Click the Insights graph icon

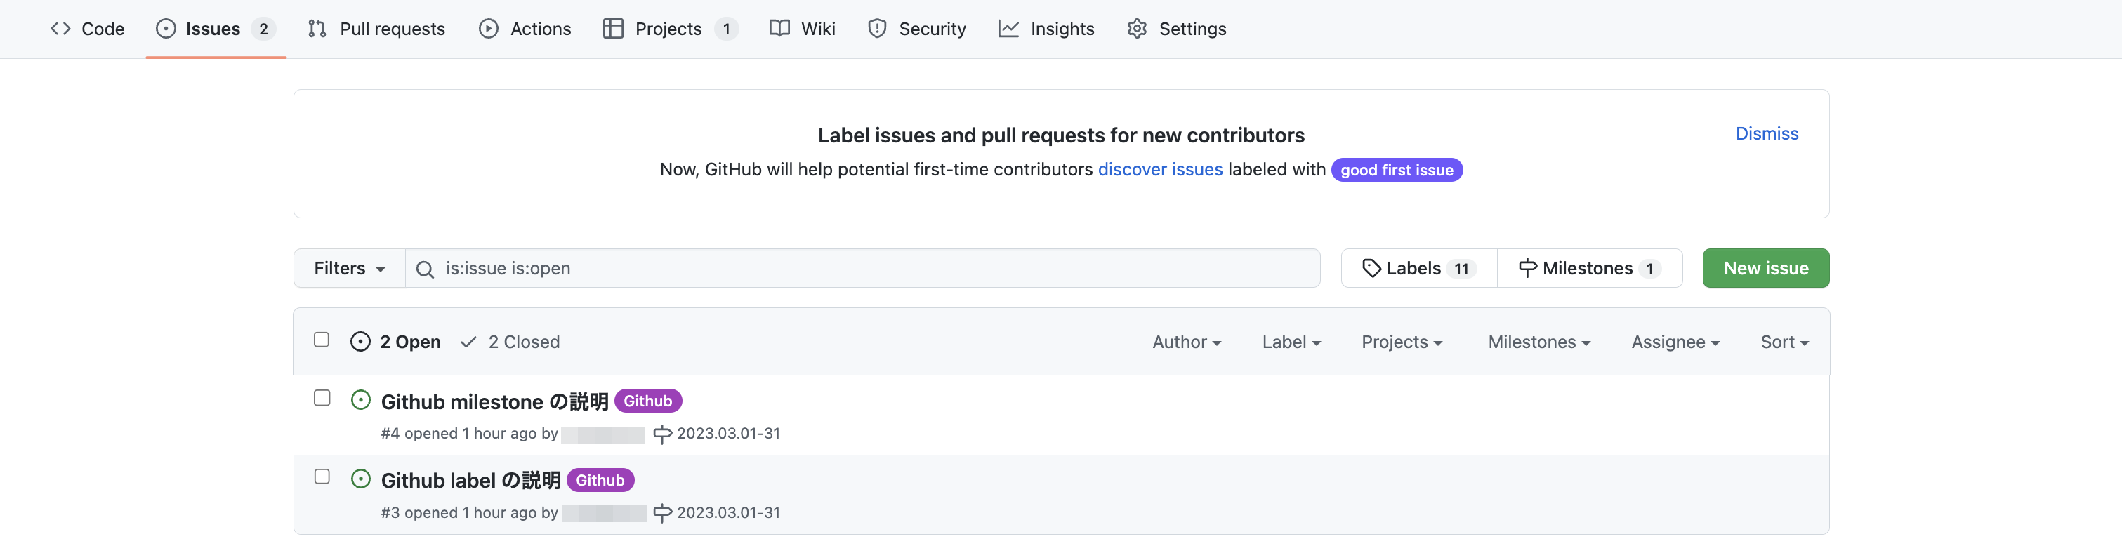[x=1008, y=29]
